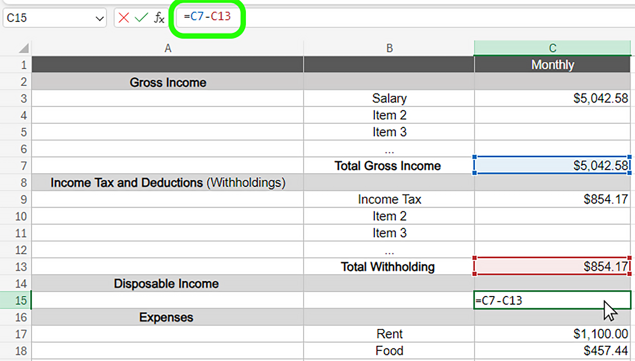Select the Food amount $457.44
The height and width of the screenshot is (361, 635).
(553, 351)
